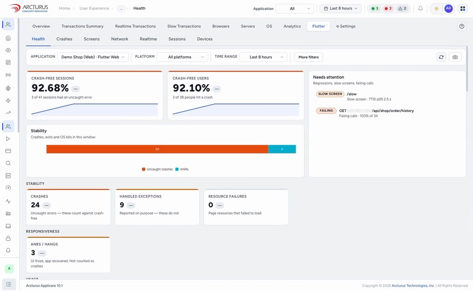Open the dashboards grid icon in the sidebar
The image size is (473, 291).
(x=8, y=63)
